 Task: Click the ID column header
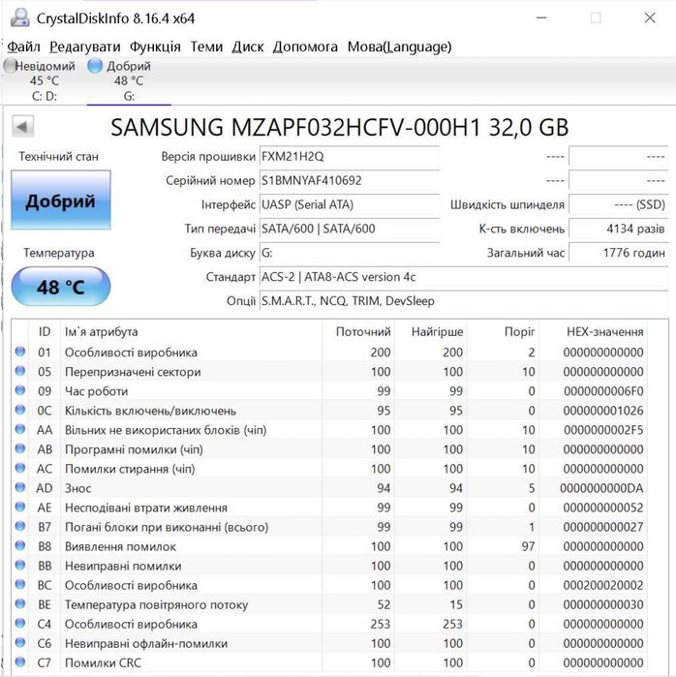[x=45, y=331]
